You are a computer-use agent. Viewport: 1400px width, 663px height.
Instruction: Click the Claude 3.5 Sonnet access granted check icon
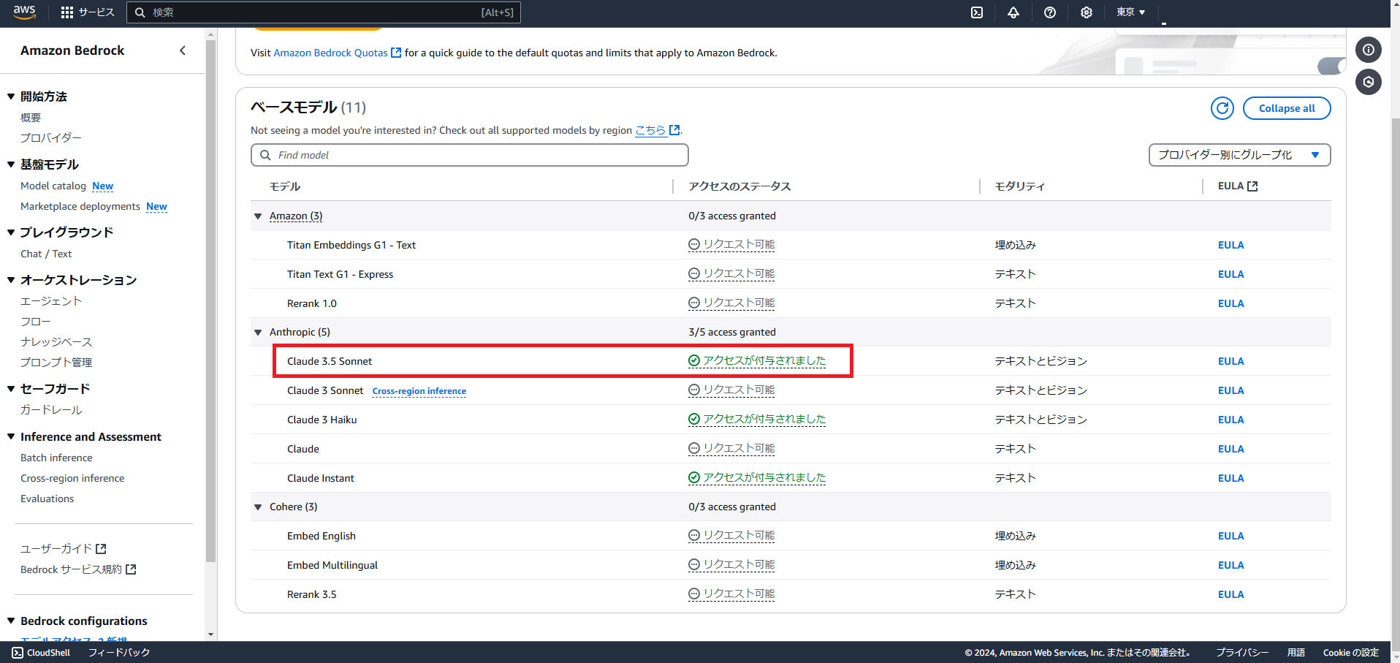[694, 360]
